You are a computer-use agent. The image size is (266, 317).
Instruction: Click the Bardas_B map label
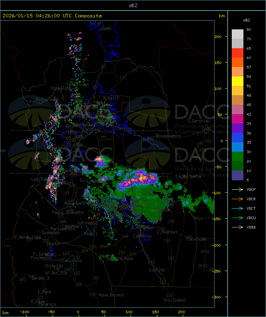40,278
